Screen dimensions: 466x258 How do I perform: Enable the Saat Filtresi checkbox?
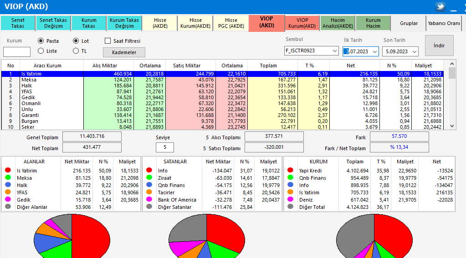pyautogui.click(x=108, y=41)
